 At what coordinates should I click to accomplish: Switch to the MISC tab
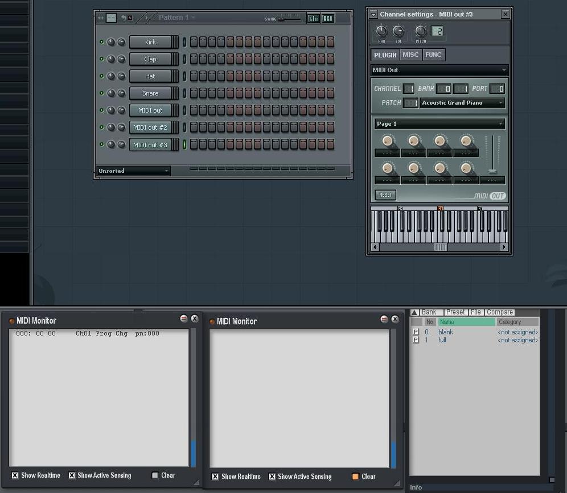(x=410, y=55)
